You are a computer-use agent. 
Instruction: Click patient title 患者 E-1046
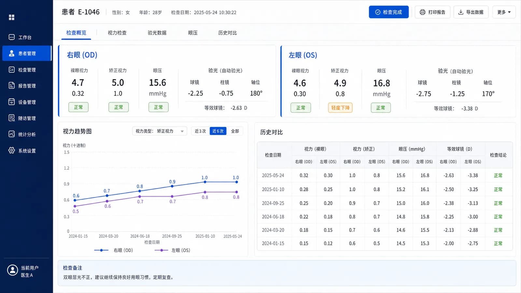[80, 12]
